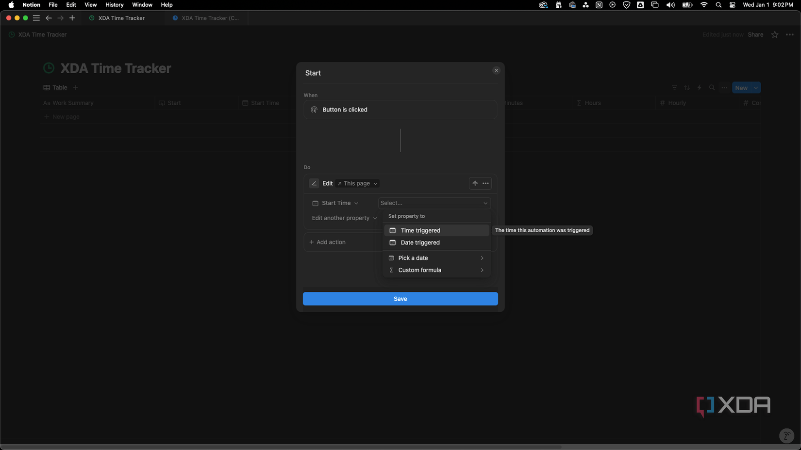This screenshot has height=450, width=801.
Task: Favorite the page with star icon
Action: coord(775,34)
